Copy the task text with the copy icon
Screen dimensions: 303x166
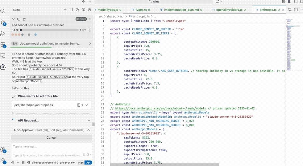pyautogui.click(x=19, y=19)
